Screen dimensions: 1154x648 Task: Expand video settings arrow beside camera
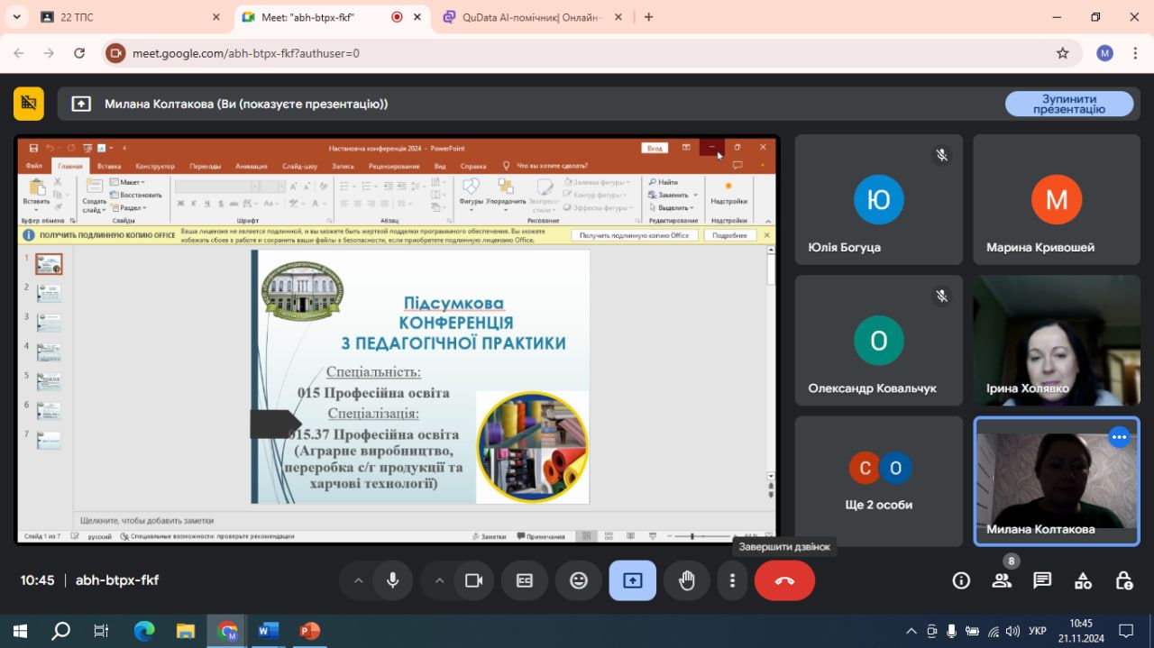[440, 580]
